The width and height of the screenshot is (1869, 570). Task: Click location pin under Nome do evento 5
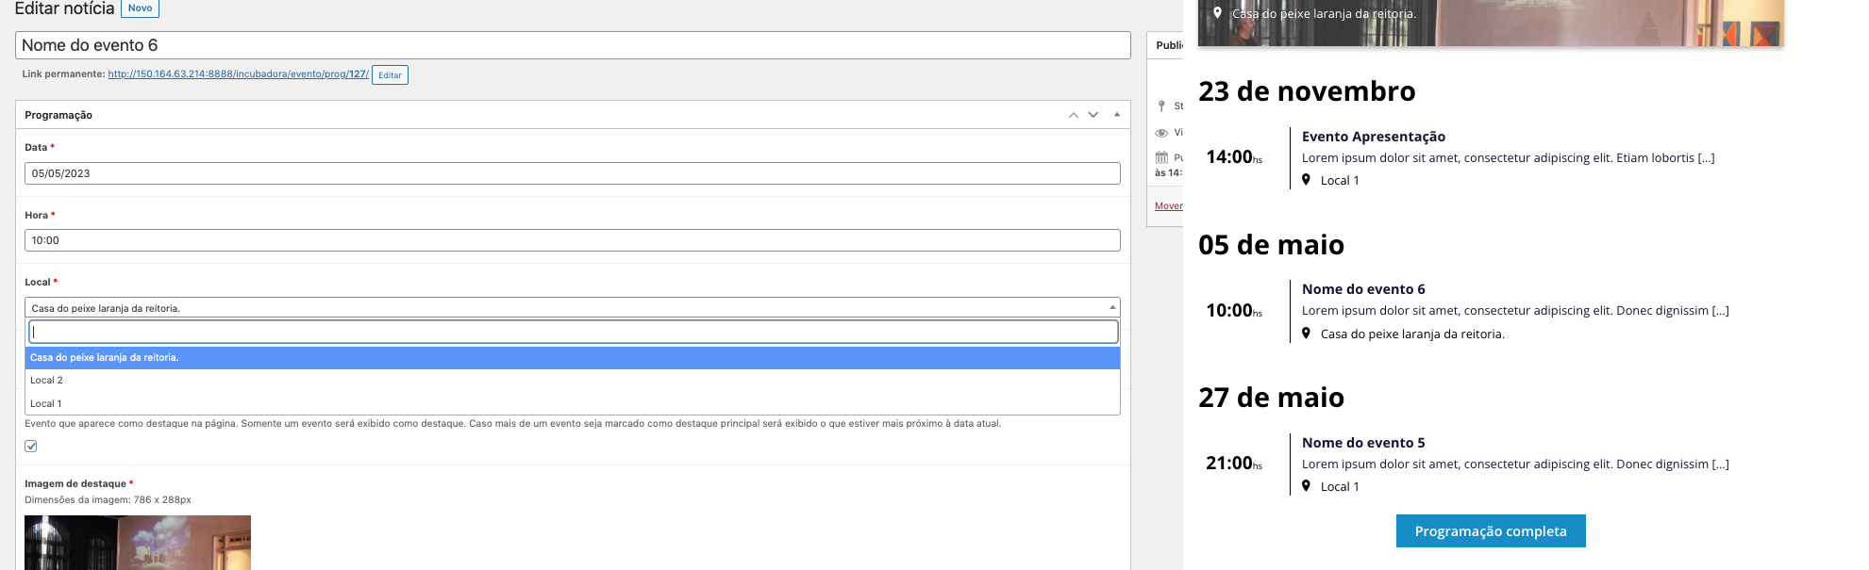[1306, 486]
